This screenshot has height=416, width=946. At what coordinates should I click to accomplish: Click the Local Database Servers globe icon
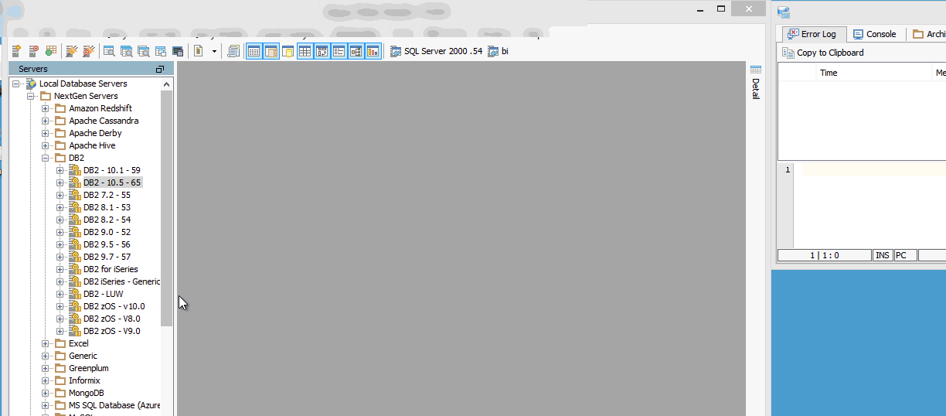(x=32, y=84)
